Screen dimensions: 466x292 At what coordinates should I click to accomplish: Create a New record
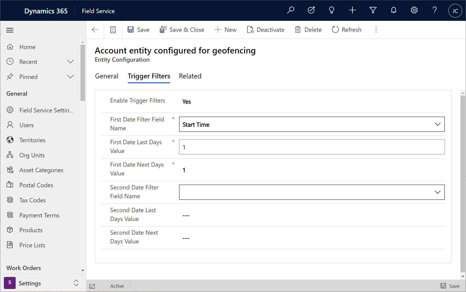pyautogui.click(x=225, y=30)
